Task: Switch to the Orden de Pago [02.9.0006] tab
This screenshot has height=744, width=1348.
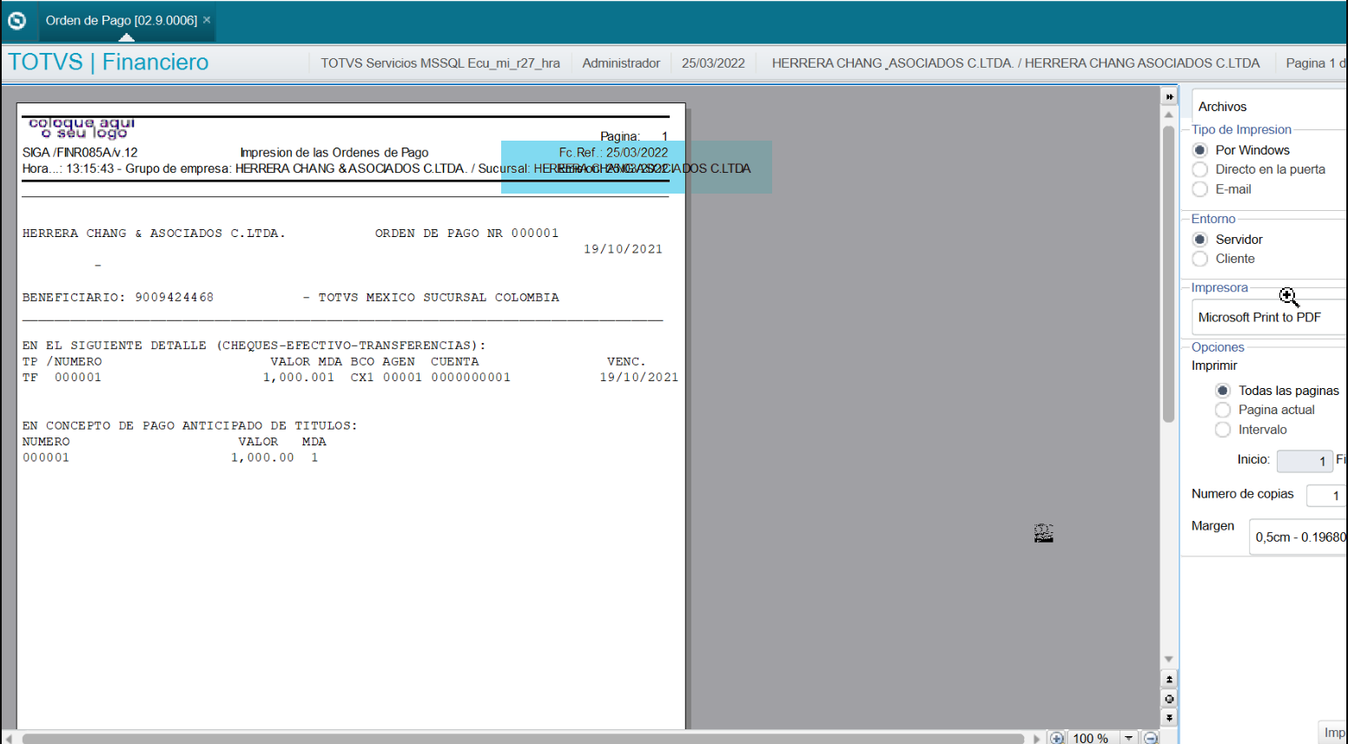Action: 121,20
